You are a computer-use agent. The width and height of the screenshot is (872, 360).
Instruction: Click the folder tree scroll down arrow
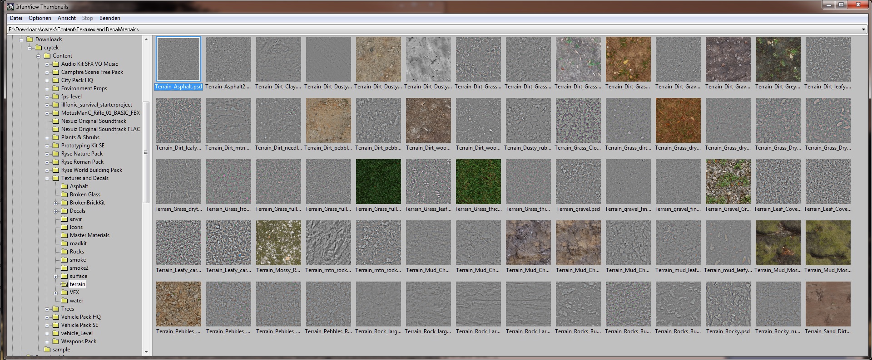pyautogui.click(x=146, y=352)
